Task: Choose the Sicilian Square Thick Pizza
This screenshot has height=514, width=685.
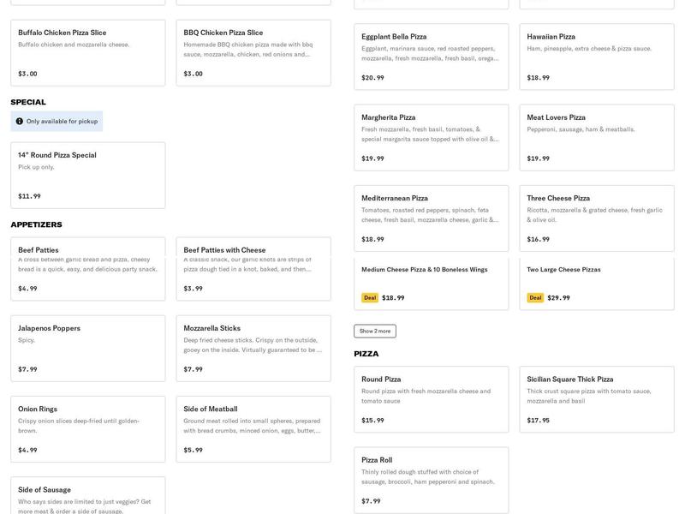Action: [596, 399]
